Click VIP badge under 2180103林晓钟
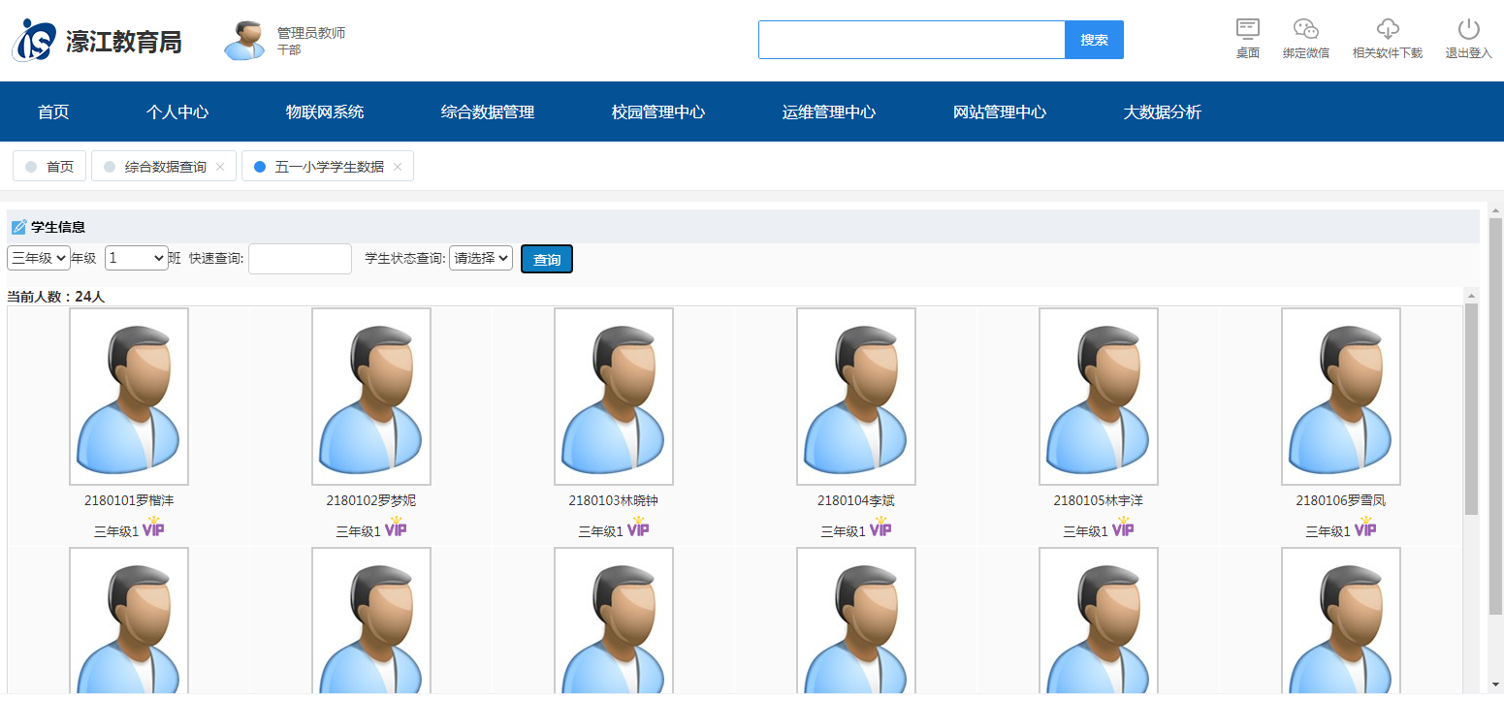 [x=638, y=526]
